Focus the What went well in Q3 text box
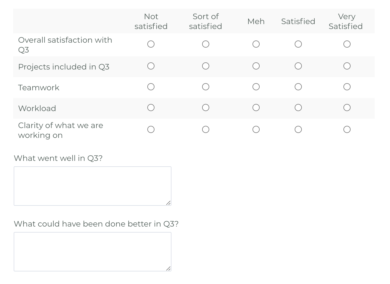The image size is (390, 284). click(93, 186)
